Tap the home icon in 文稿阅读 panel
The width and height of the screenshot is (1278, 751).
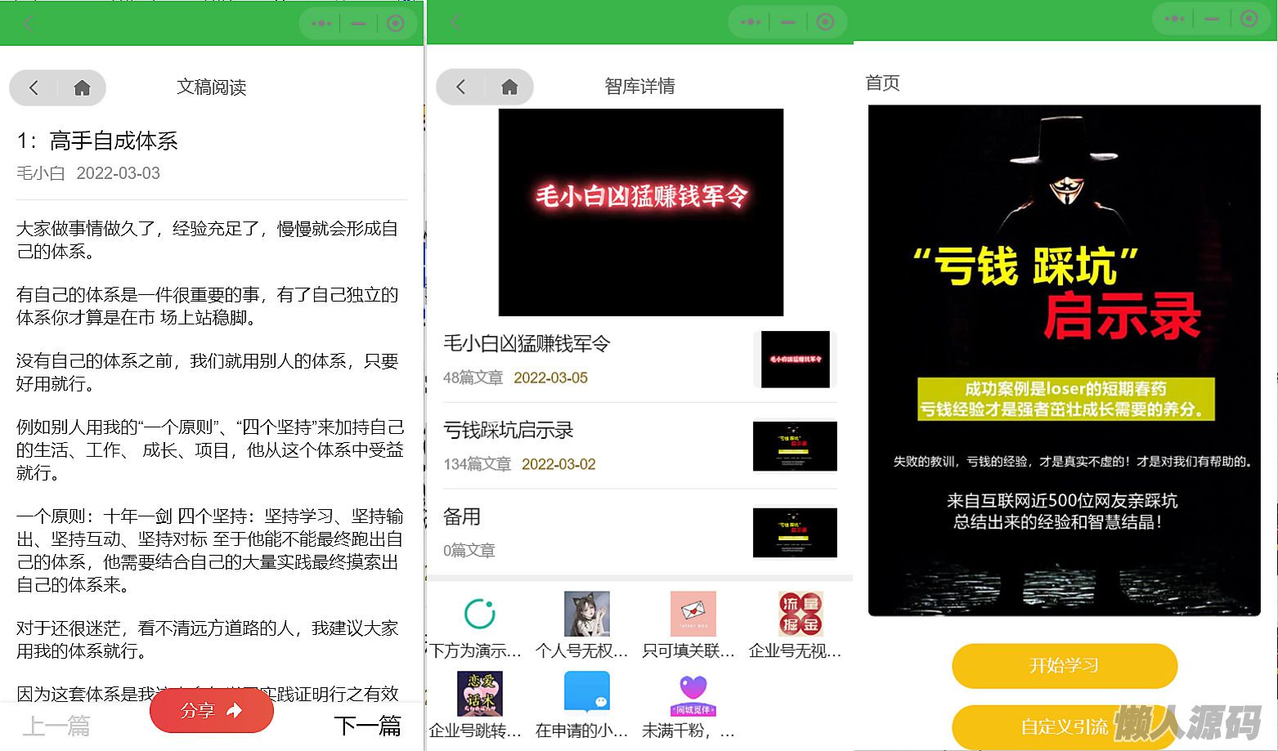pyautogui.click(x=82, y=87)
